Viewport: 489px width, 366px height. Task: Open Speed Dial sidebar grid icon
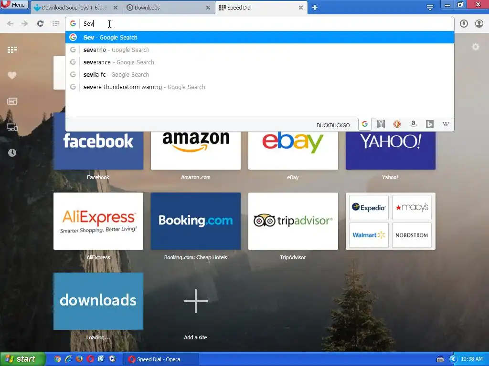pos(12,50)
